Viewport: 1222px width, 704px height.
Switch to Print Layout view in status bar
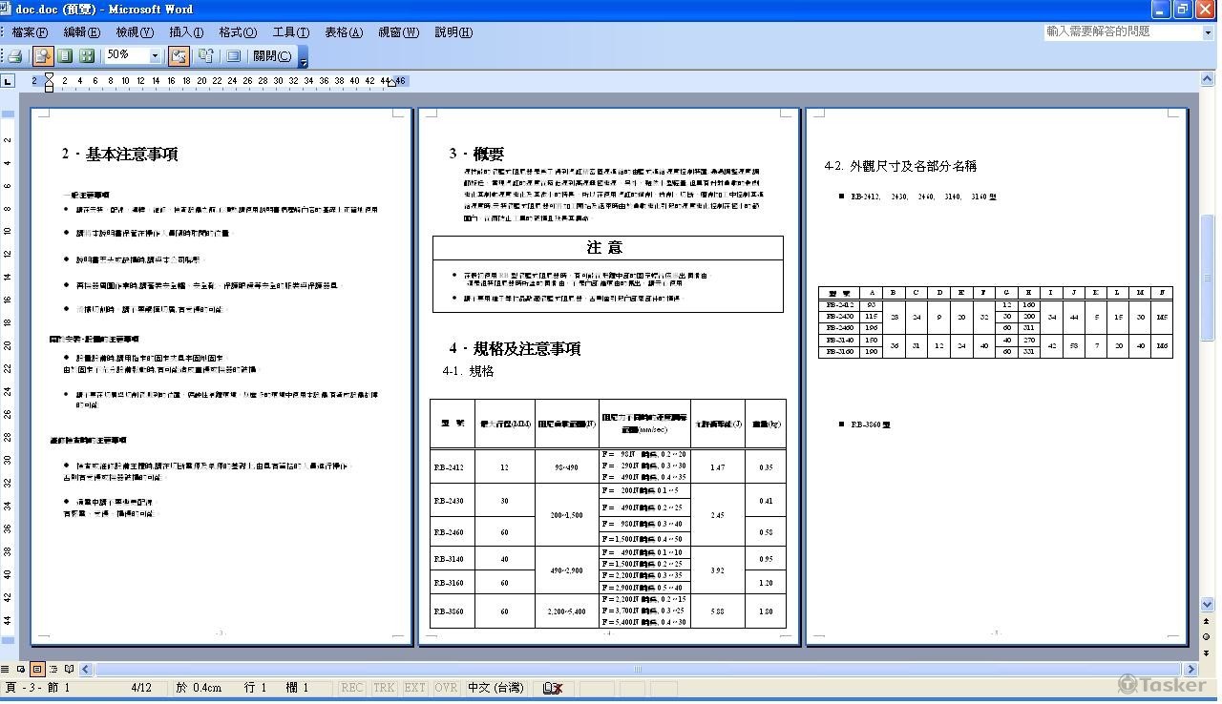[x=40, y=669]
